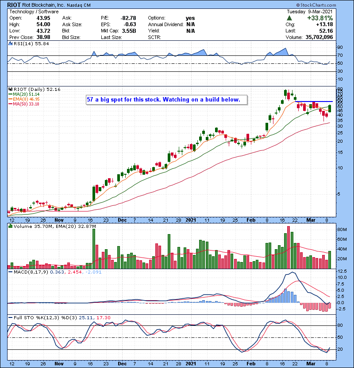Click the RIOT (Daily) 52.16 legend text

click(37, 90)
